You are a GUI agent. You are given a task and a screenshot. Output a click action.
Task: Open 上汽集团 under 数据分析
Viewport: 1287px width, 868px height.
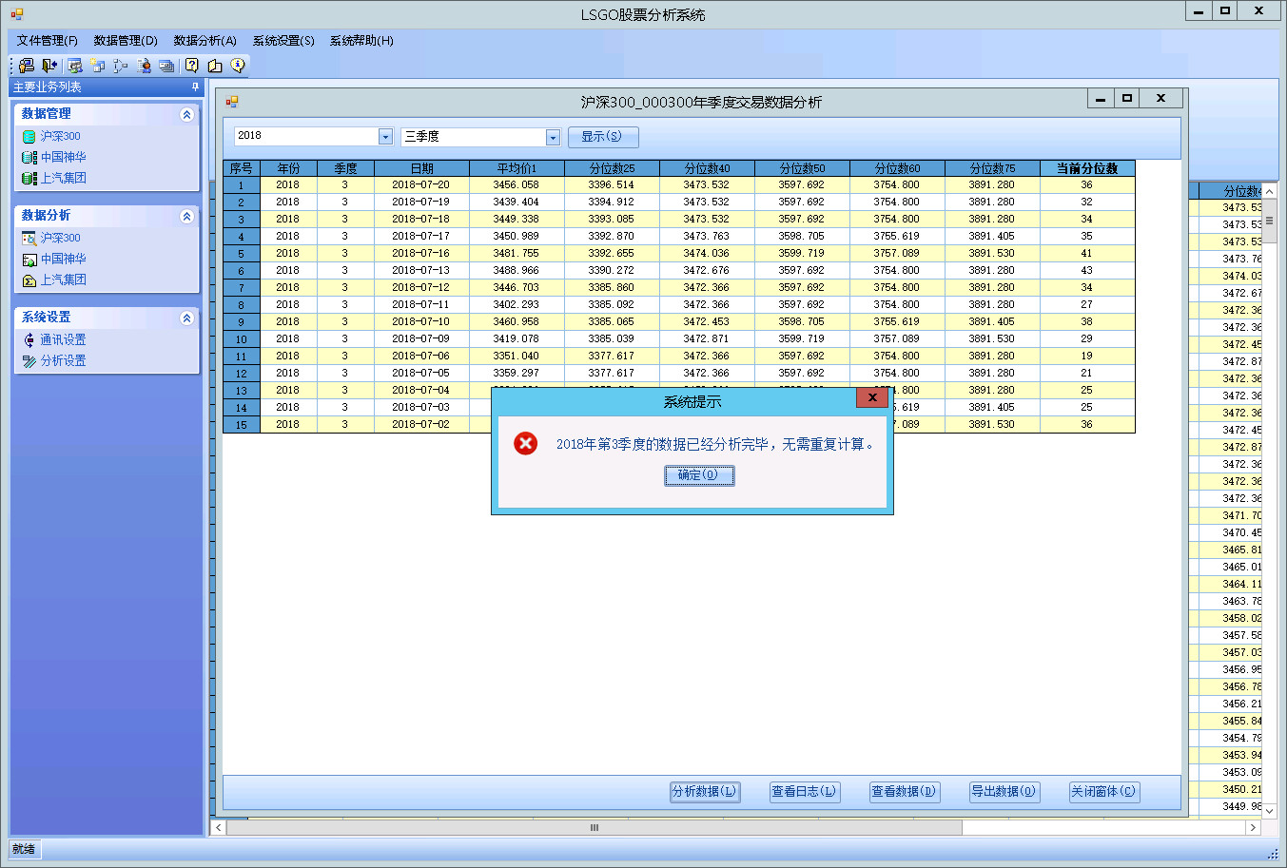point(63,280)
